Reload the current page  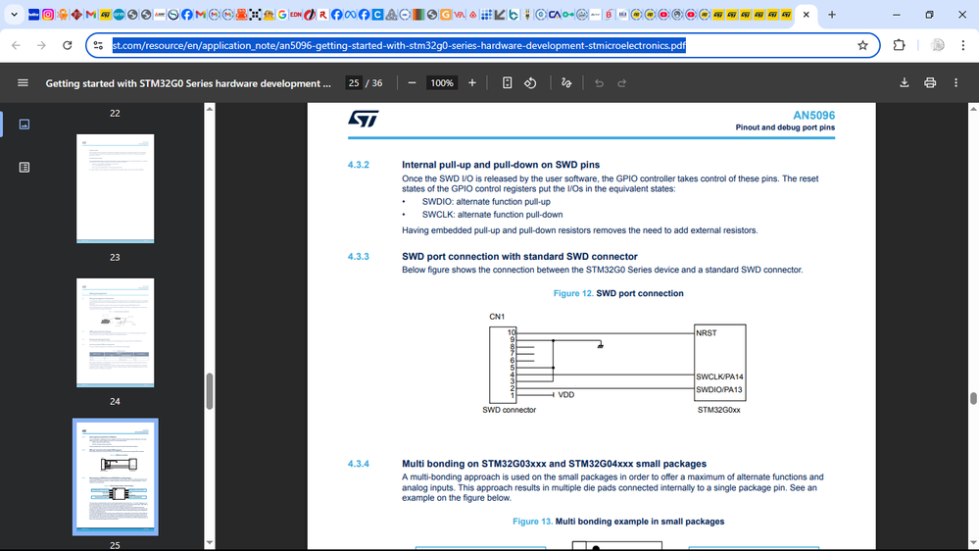(x=68, y=45)
